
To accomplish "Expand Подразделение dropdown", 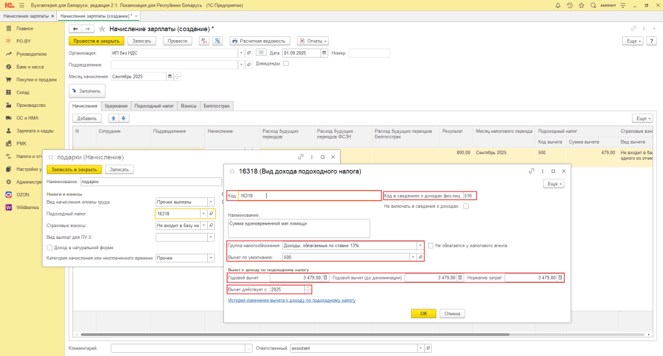I will point(241,65).
